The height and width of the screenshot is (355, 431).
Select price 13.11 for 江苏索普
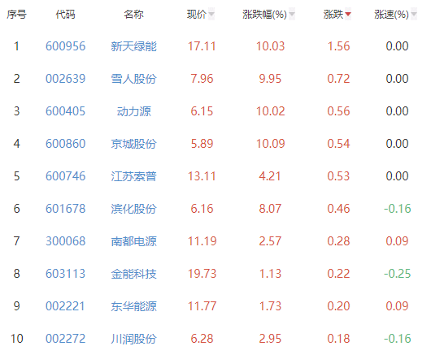(202, 176)
